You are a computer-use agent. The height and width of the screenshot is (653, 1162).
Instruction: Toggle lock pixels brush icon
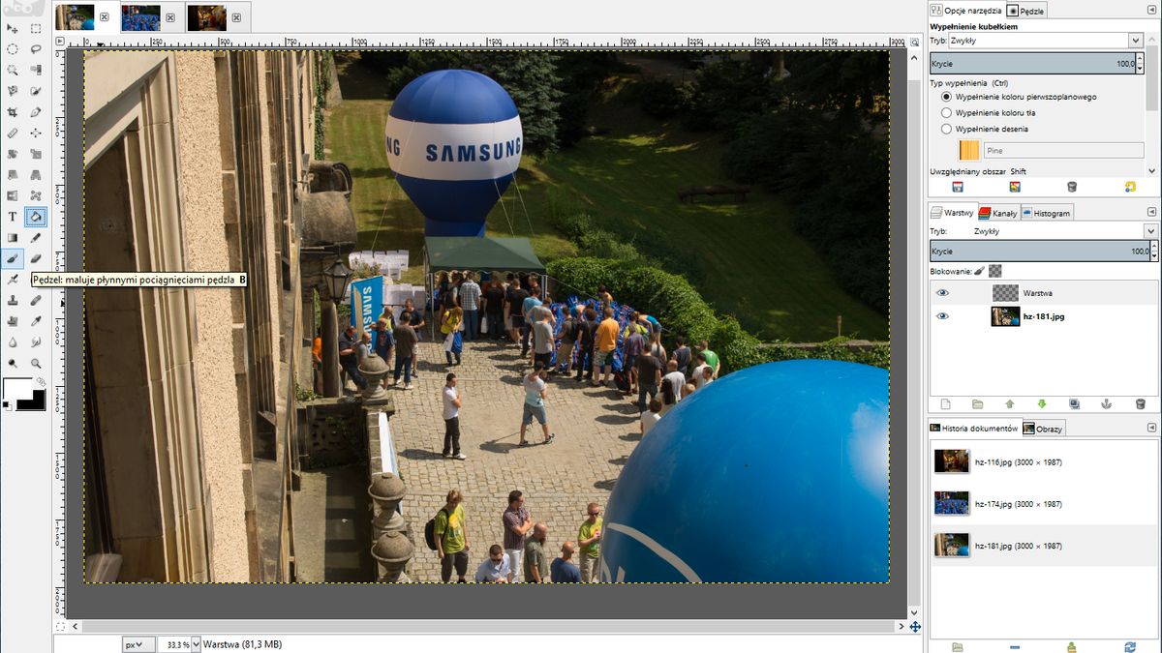point(979,272)
